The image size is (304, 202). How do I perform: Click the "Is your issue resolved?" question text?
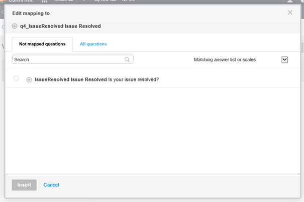pyautogui.click(x=133, y=79)
